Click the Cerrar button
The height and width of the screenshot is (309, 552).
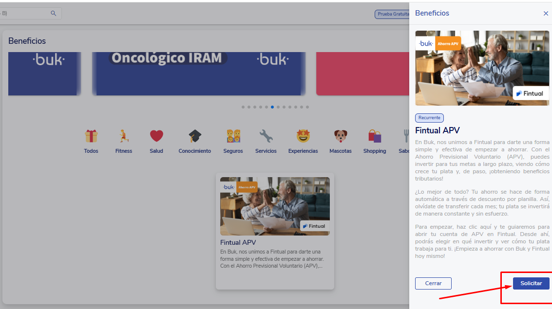coord(433,283)
